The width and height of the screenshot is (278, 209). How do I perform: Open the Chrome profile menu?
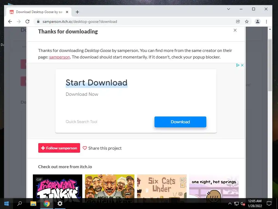pyautogui.click(x=258, y=21)
